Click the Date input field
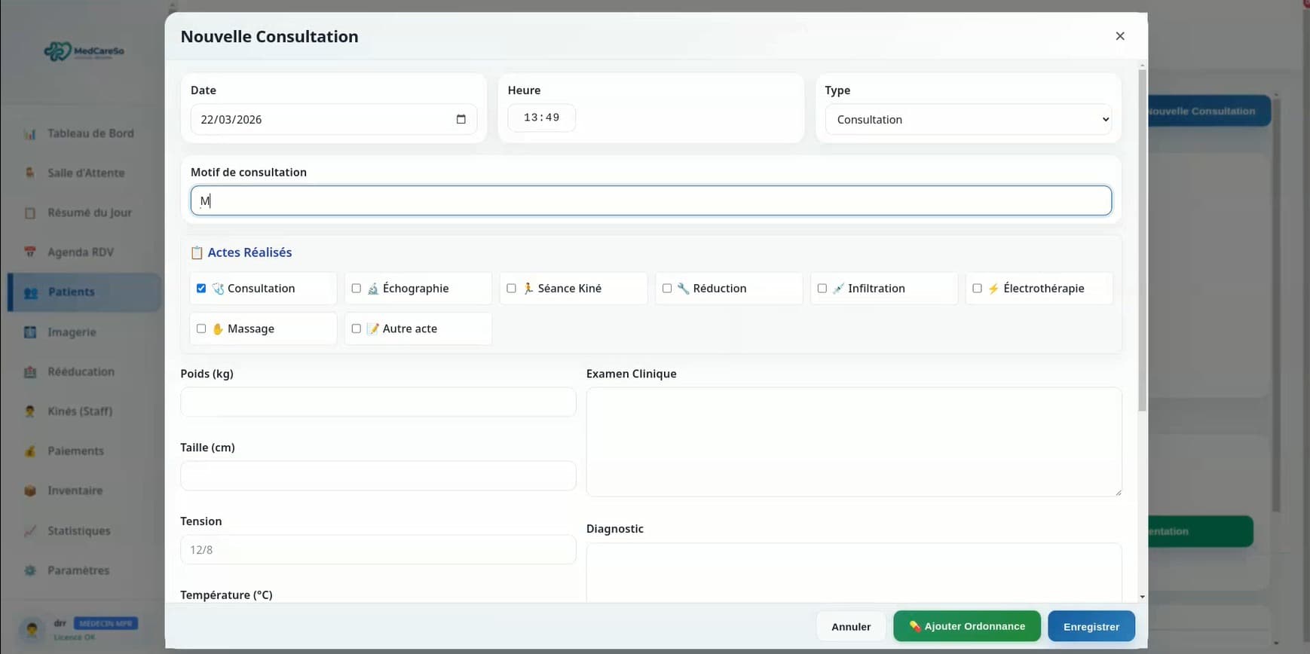The width and height of the screenshot is (1310, 654). coord(334,119)
